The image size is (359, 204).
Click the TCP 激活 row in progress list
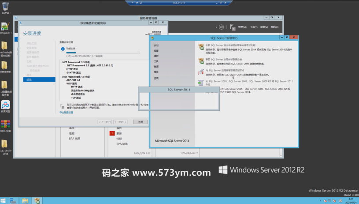coord(76,98)
